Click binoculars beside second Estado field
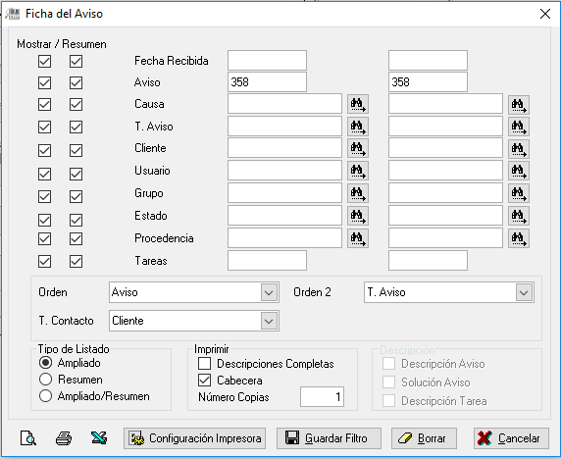This screenshot has height=459, width=561. tap(519, 216)
